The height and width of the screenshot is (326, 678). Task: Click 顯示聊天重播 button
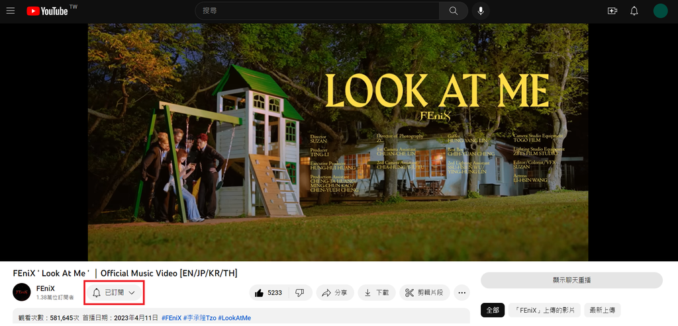[571, 280]
